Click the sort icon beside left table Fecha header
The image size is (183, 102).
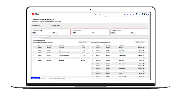coord(45,45)
